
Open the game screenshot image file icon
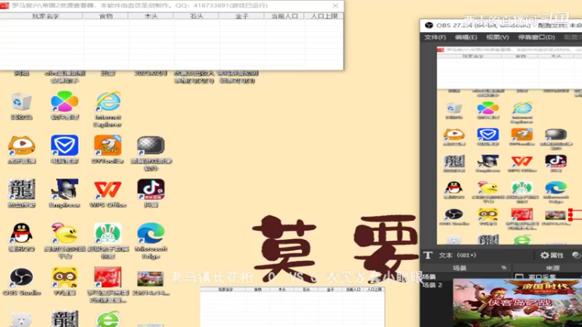pos(151,283)
